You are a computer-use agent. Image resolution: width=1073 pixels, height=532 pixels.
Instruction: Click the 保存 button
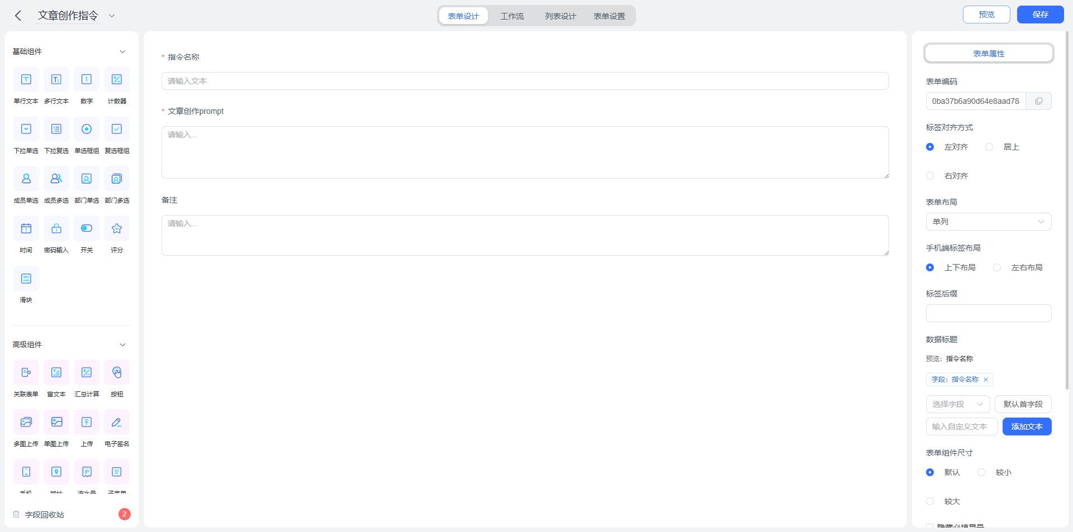pyautogui.click(x=1040, y=15)
